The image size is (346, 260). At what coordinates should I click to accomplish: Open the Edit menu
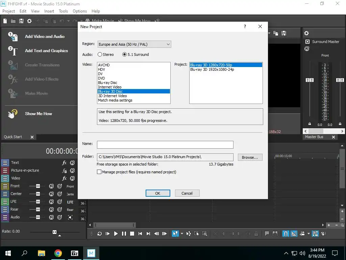coord(23,11)
